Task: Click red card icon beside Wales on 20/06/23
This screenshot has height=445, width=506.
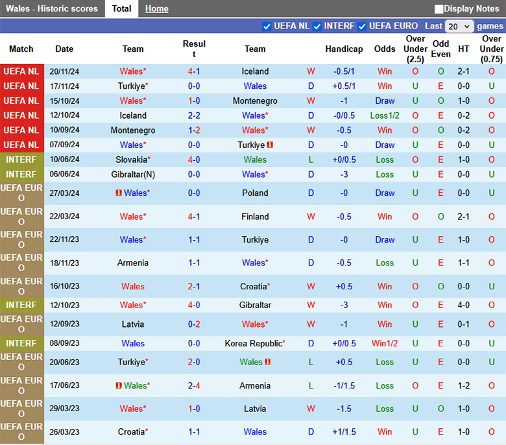Action: [x=268, y=362]
